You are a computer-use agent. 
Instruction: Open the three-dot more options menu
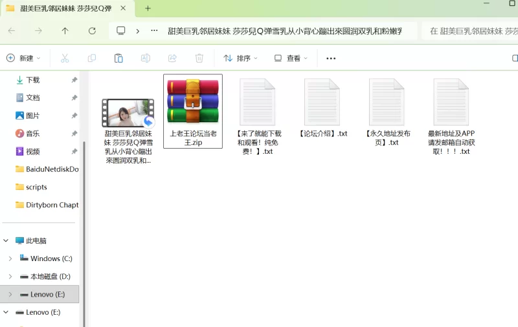click(331, 58)
